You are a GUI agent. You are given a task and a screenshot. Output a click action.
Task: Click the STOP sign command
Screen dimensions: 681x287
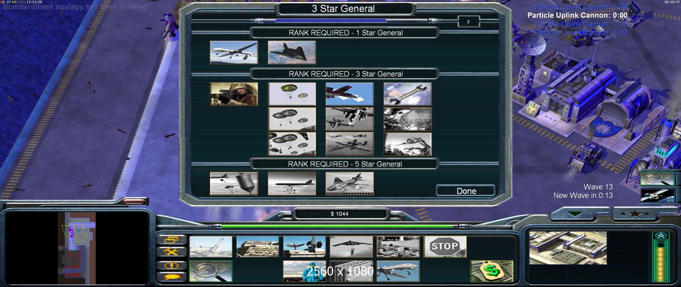[x=445, y=247]
